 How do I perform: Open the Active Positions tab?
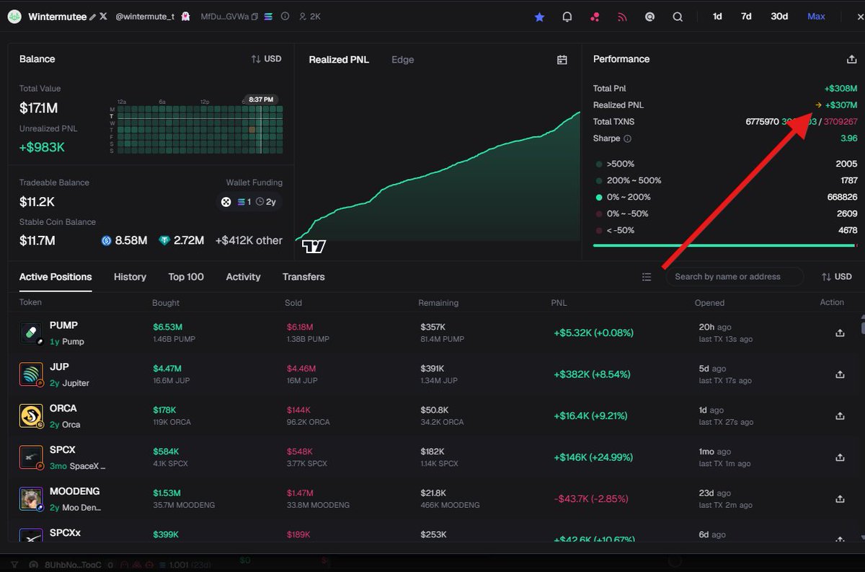(x=56, y=277)
